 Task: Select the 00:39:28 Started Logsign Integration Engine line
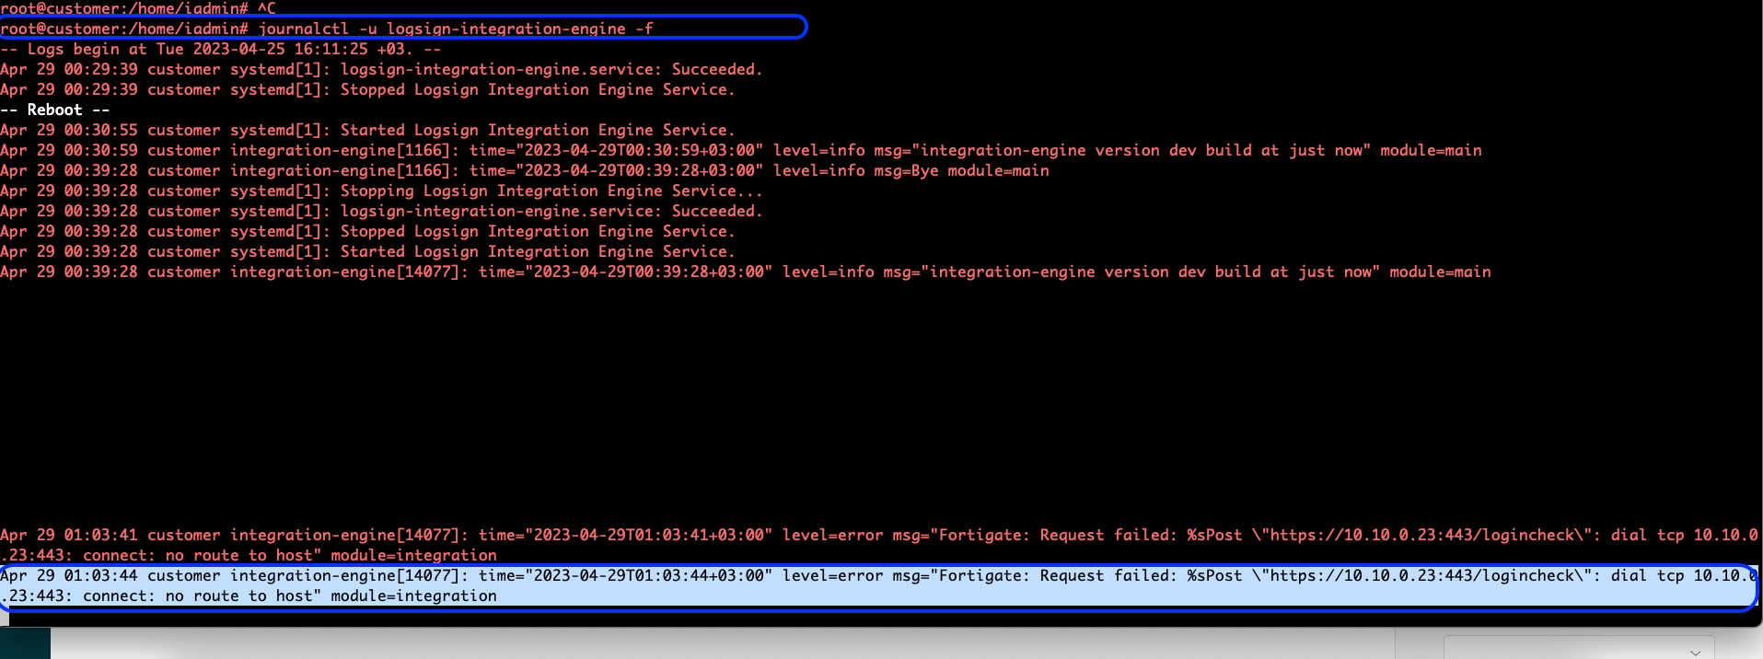367,251
